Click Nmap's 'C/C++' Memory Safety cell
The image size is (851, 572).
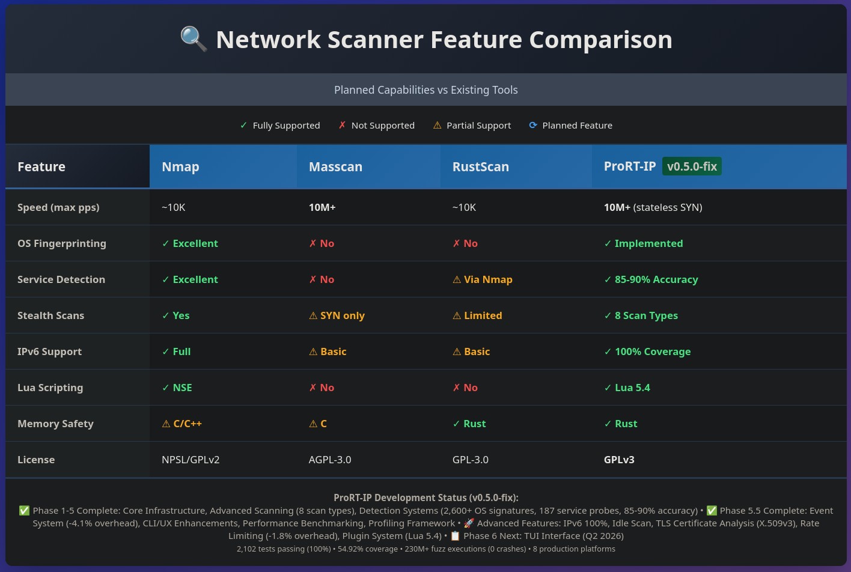[x=181, y=424]
